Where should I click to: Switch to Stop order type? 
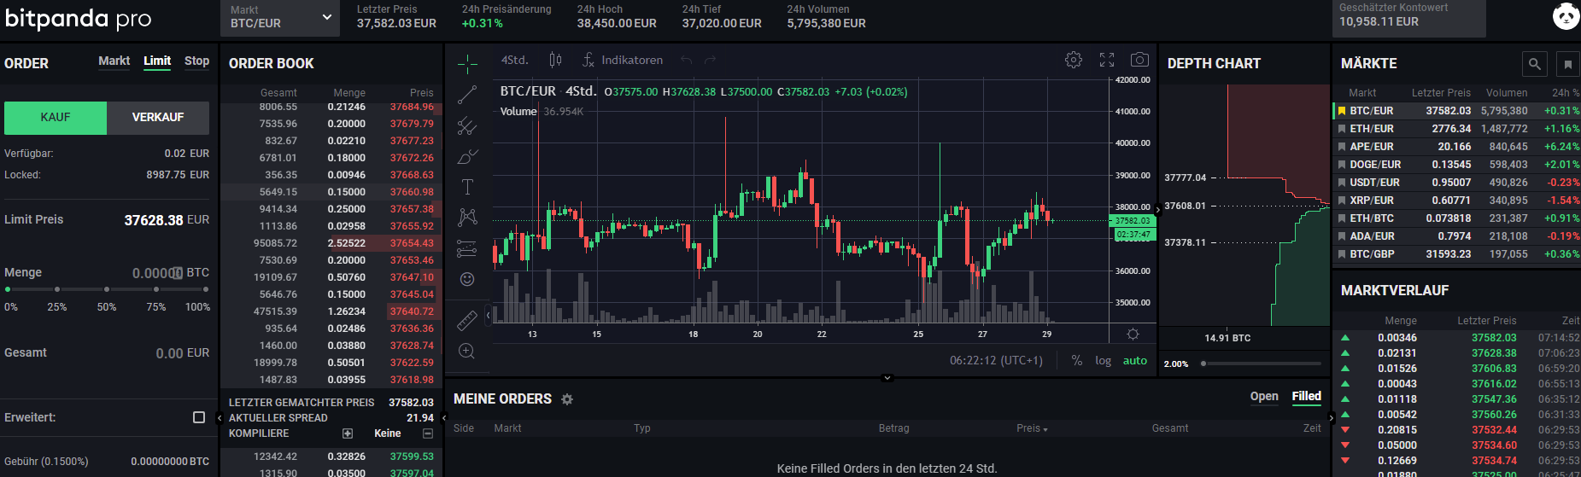(x=196, y=61)
